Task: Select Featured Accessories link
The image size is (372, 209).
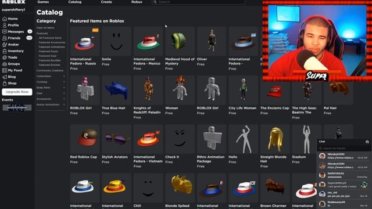Action: 52,42
